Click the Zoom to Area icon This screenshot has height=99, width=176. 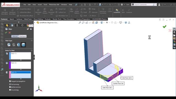click(83, 23)
